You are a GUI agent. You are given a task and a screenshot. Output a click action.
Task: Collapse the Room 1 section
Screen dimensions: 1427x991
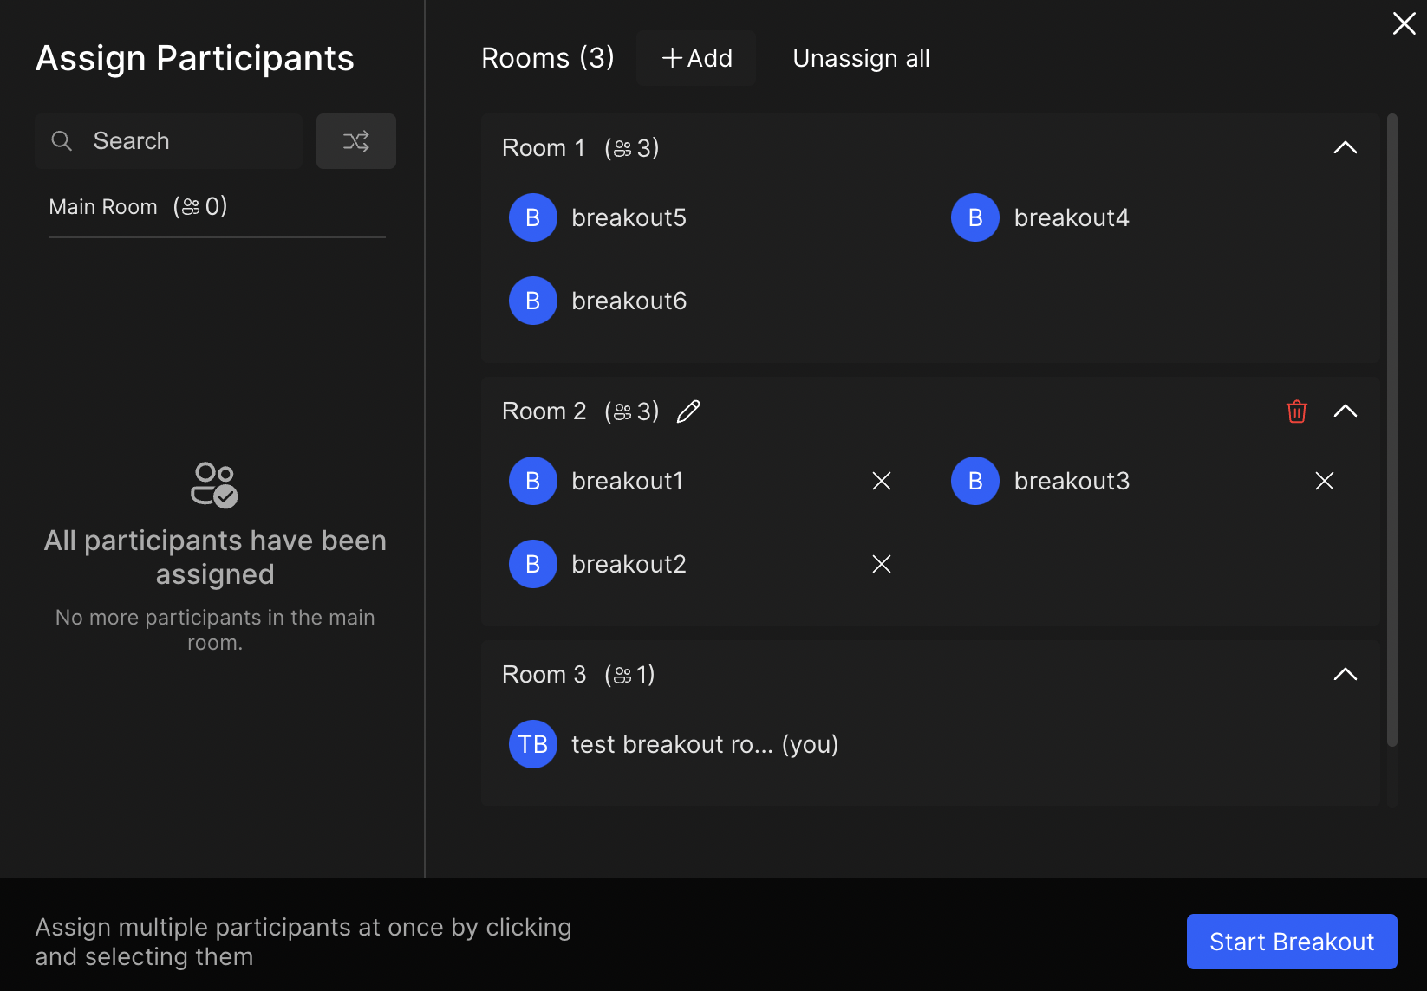(1345, 148)
